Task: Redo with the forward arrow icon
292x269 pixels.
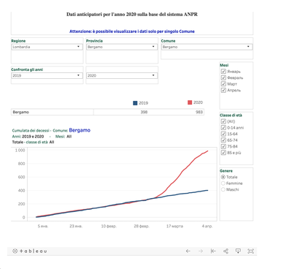Action: pyautogui.click(x=201, y=251)
